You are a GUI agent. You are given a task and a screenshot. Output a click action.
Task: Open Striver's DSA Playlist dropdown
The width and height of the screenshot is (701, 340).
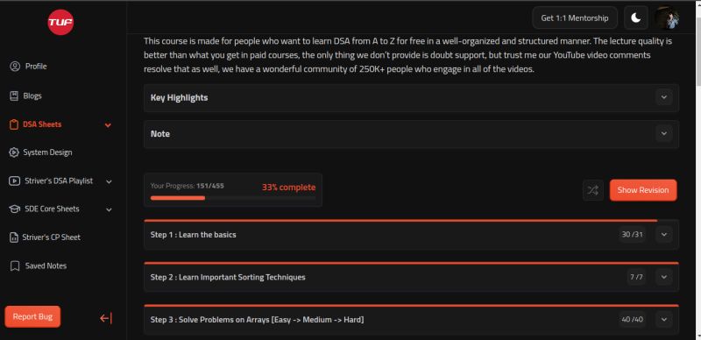click(60, 181)
